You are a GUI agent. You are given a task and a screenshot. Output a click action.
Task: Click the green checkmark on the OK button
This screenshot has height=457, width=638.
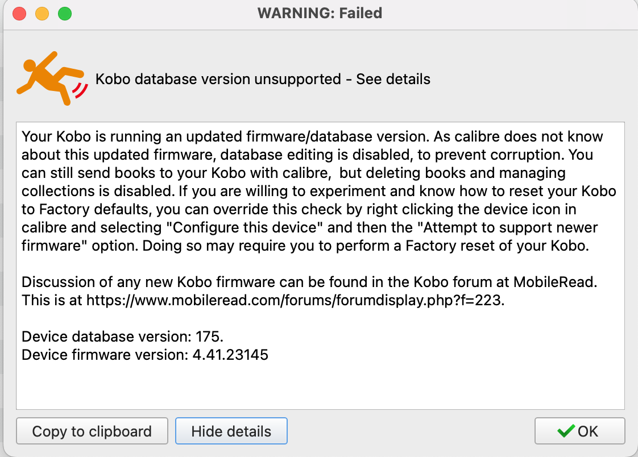[x=566, y=431]
